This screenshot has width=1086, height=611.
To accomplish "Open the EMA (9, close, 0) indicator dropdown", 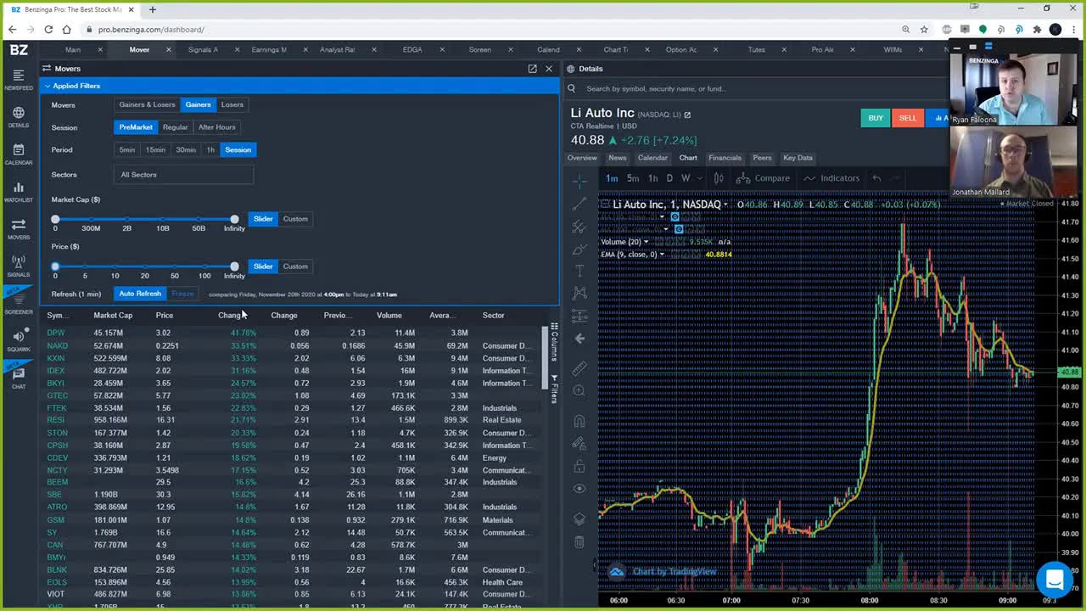I will [x=662, y=255].
